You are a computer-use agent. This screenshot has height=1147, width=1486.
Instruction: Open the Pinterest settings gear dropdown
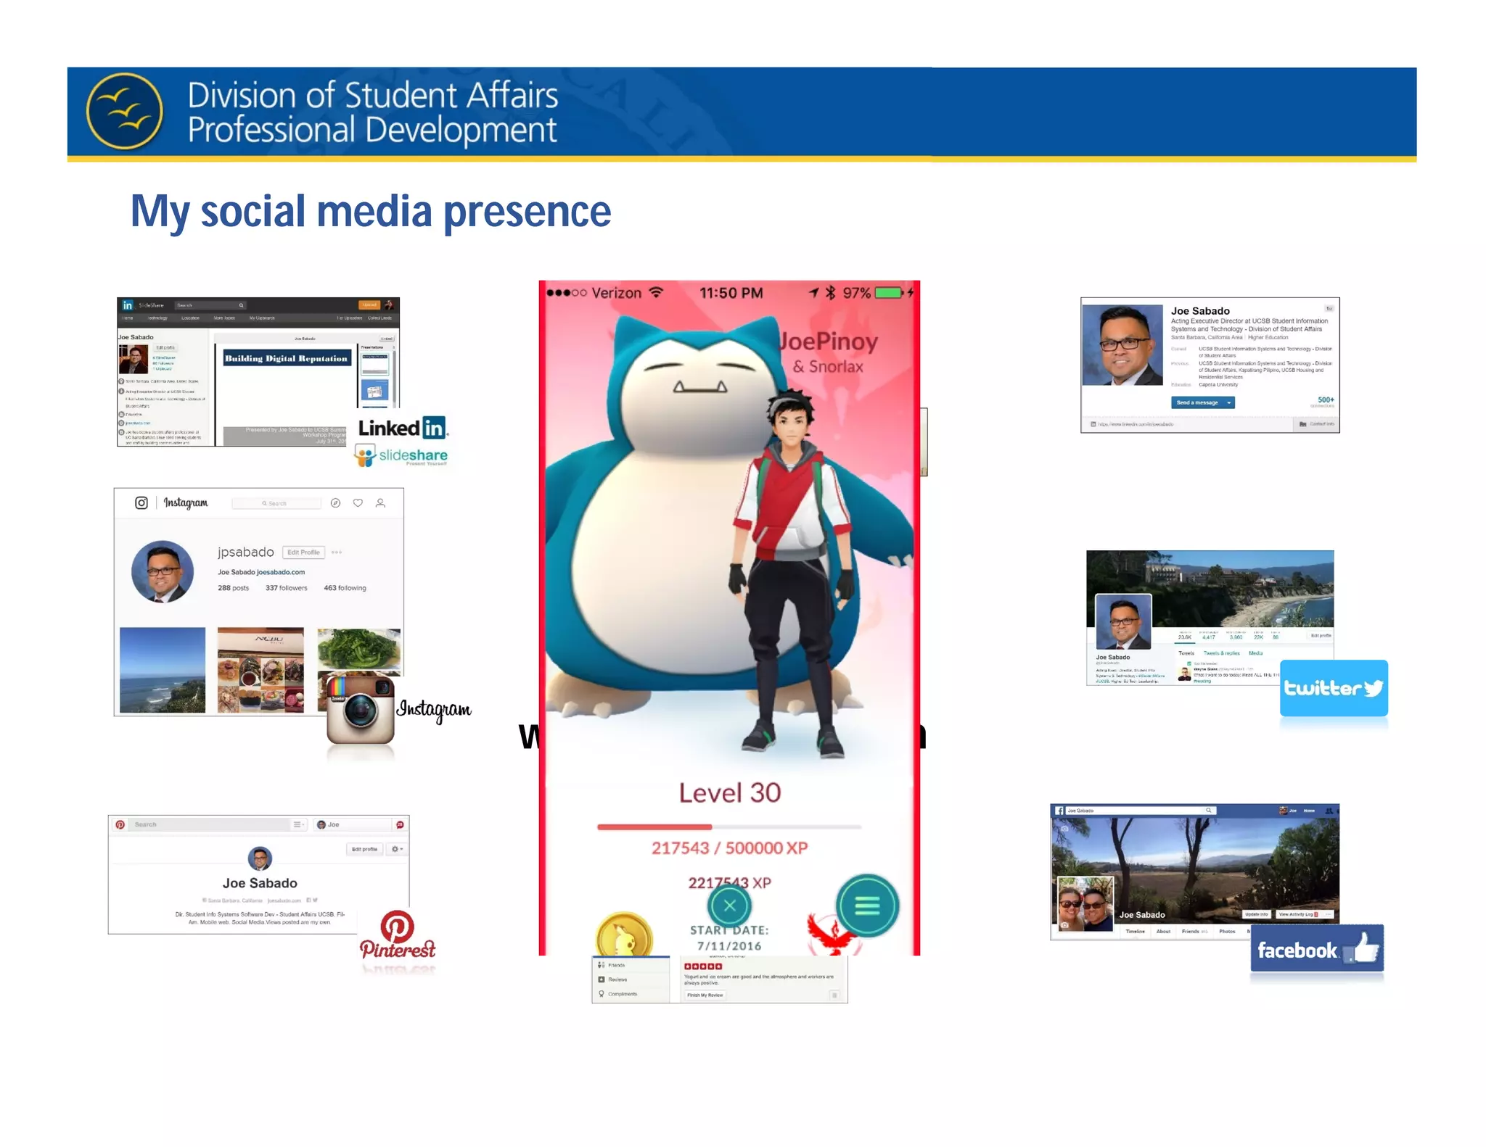tap(397, 849)
